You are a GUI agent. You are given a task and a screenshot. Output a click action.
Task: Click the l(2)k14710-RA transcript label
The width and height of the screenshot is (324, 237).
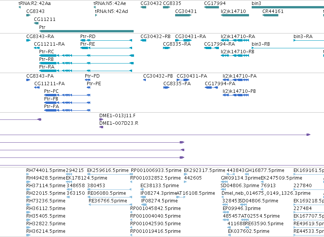pyautogui.click(x=238, y=37)
